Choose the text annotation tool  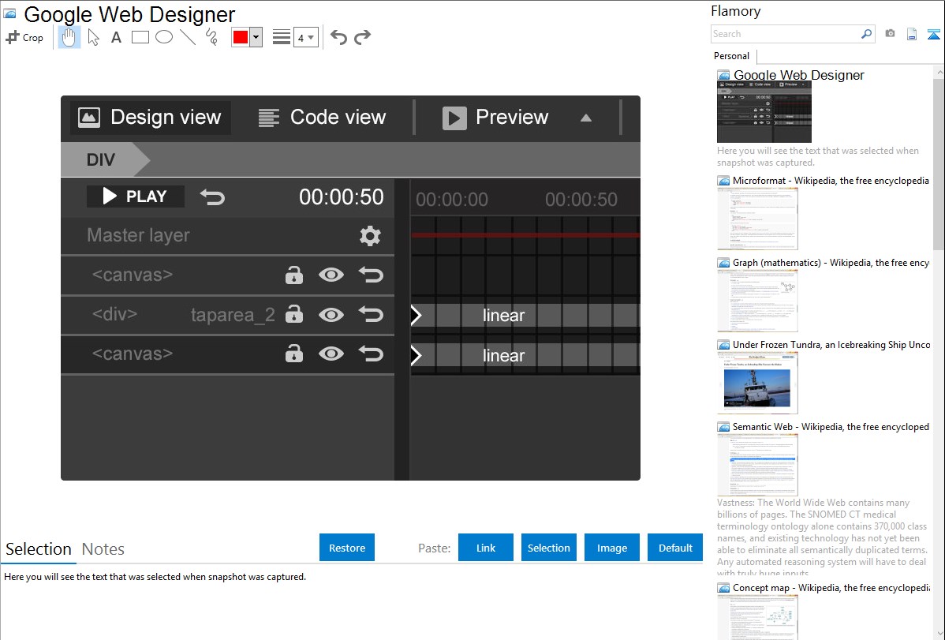tap(116, 37)
